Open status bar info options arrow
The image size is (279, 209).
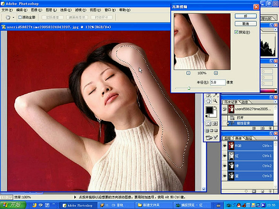pyautogui.click(x=75, y=197)
